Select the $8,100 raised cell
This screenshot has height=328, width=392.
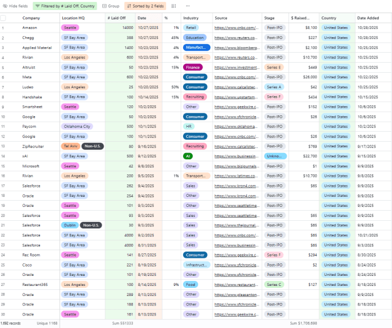(304, 28)
